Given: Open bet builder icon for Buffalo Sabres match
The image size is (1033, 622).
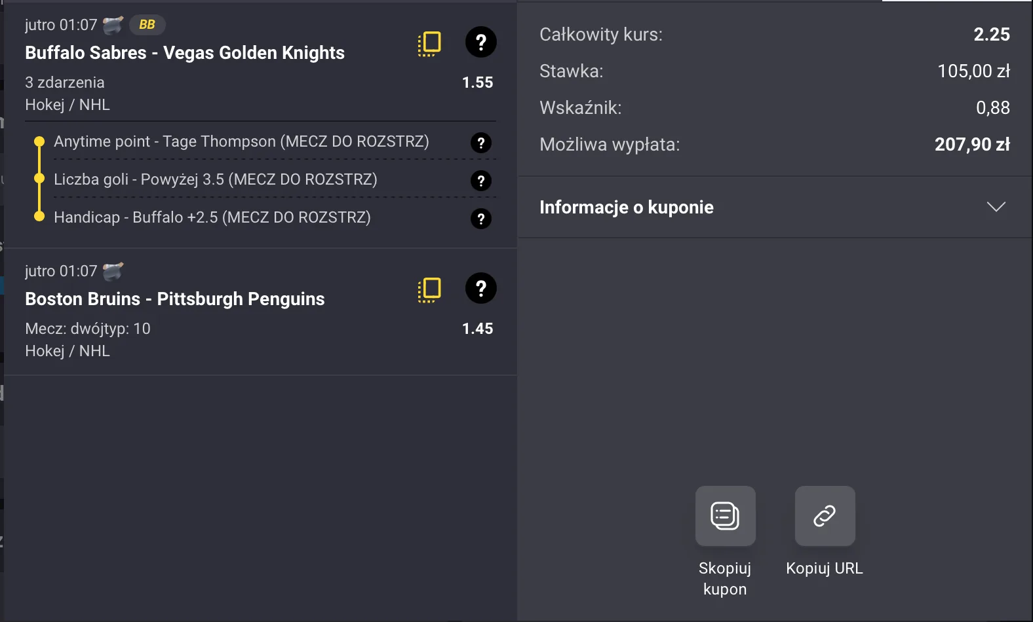Looking at the screenshot, I should tap(429, 42).
